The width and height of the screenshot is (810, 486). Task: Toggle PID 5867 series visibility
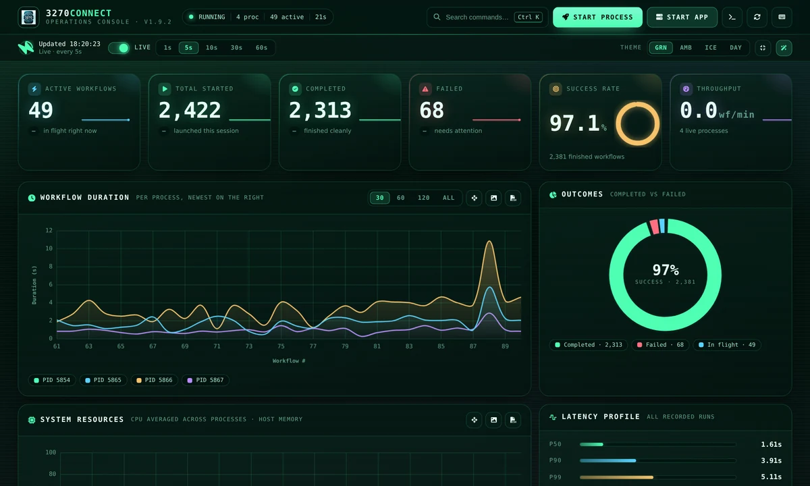206,380
